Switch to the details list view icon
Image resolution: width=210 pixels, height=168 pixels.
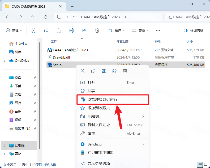point(200,164)
